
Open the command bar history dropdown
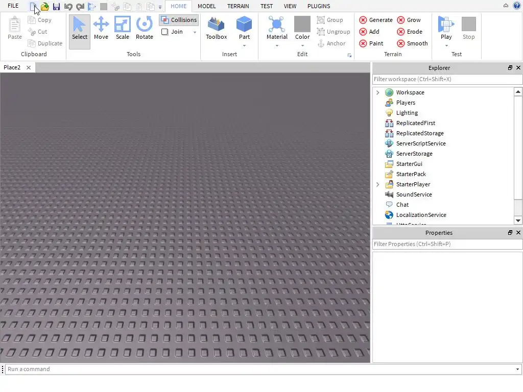tap(518, 370)
